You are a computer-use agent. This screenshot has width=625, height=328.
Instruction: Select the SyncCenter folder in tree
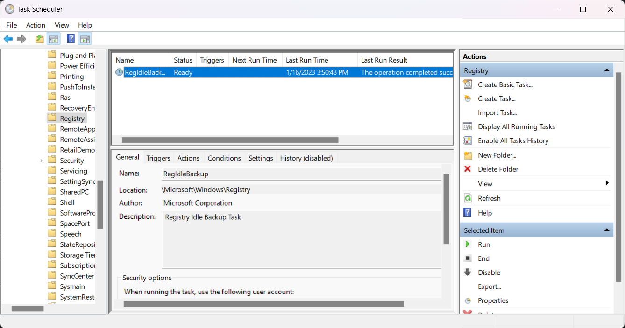pos(77,276)
